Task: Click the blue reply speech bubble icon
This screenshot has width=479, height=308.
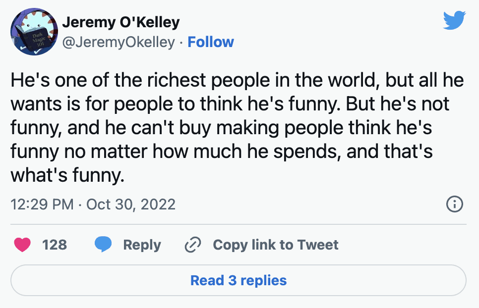Action: [104, 244]
